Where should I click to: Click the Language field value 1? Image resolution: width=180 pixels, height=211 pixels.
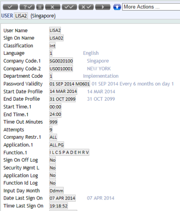tap(51, 53)
